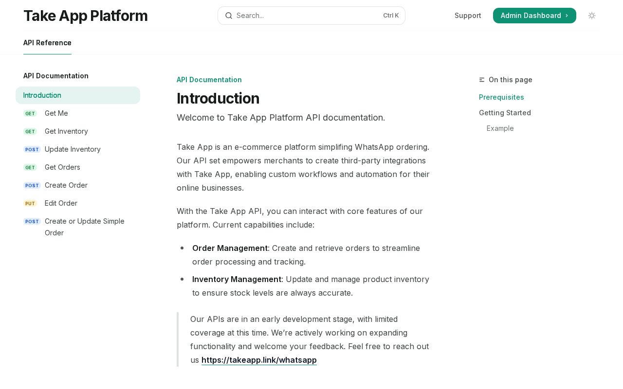Focus the Search input field

pos(311,16)
